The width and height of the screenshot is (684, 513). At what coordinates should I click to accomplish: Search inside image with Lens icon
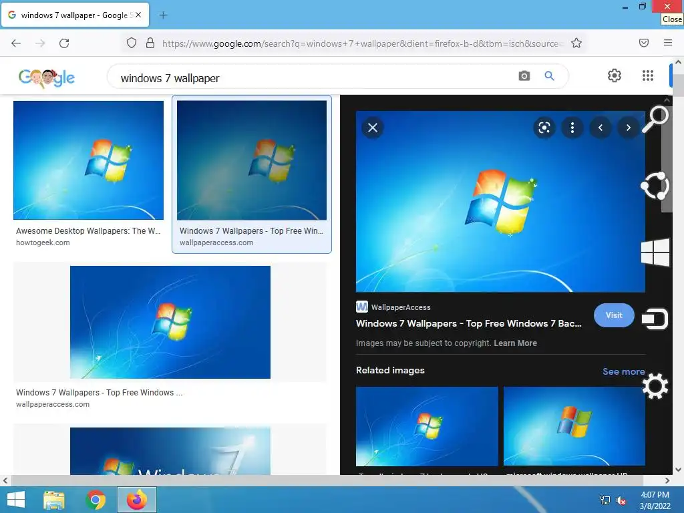(544, 128)
